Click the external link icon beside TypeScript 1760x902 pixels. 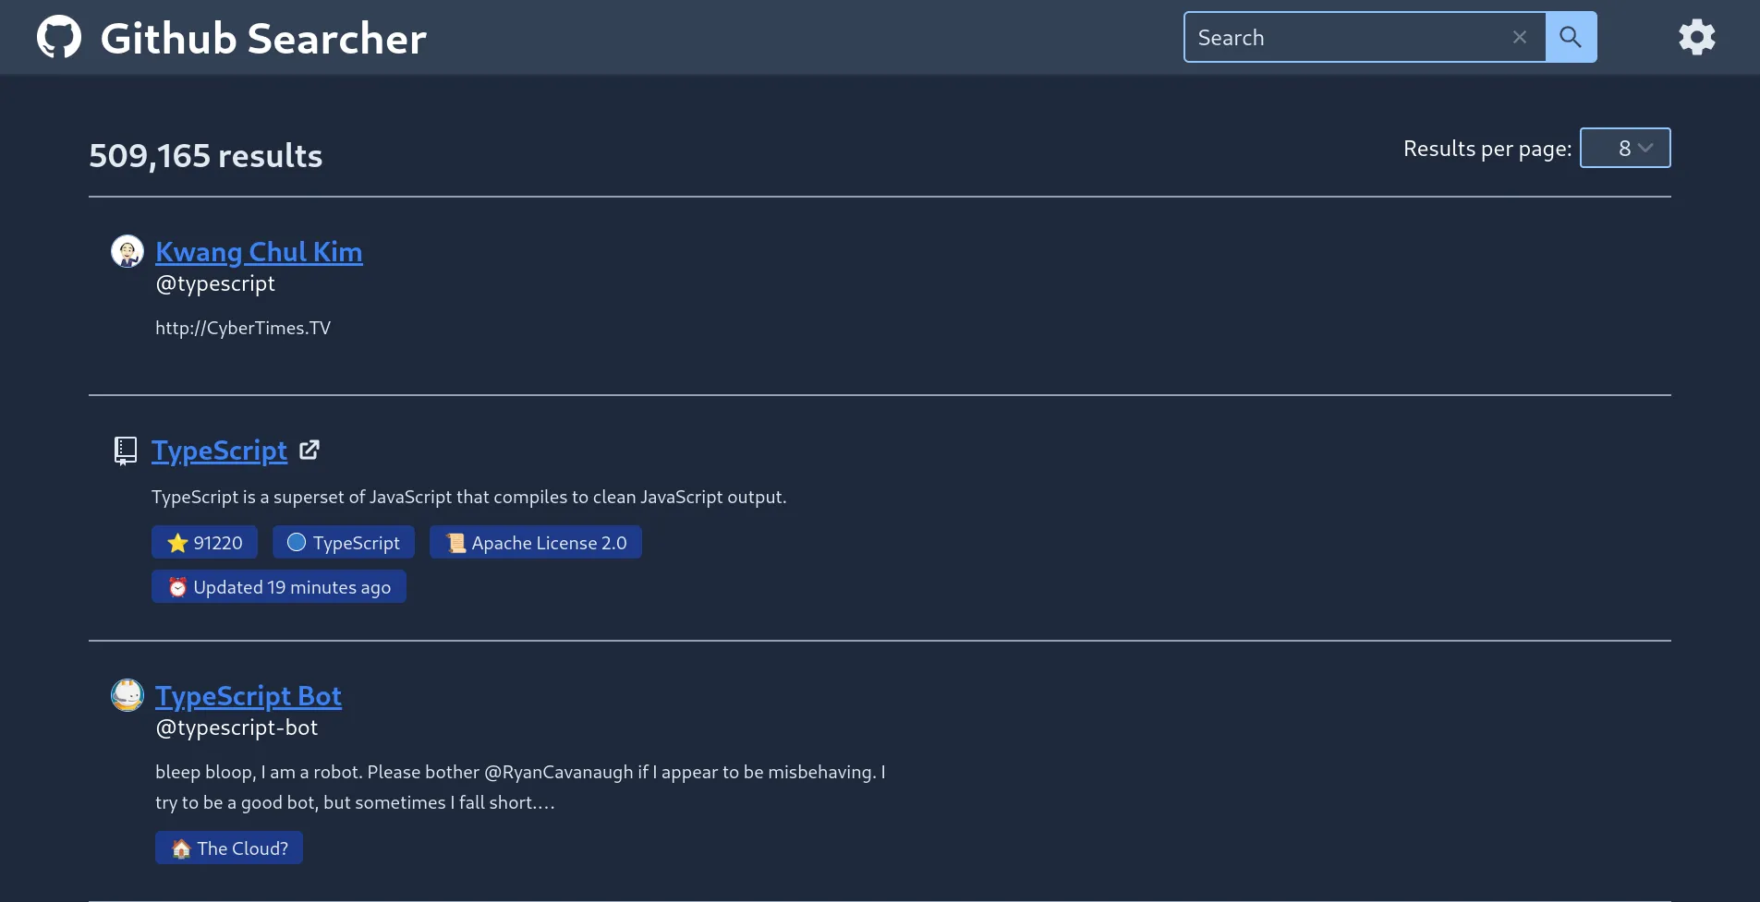[310, 450]
